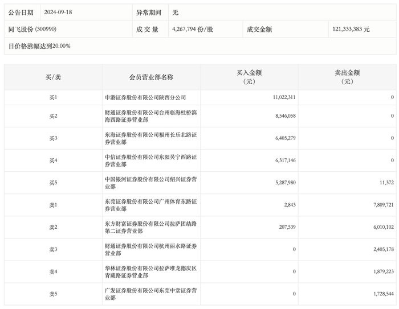Click 东方财富证券 拉萨团结路第二 branch name
This screenshot has height=309, width=399.
pos(151,227)
